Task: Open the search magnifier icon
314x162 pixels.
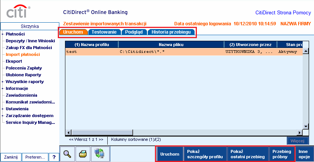Action: pos(67,154)
